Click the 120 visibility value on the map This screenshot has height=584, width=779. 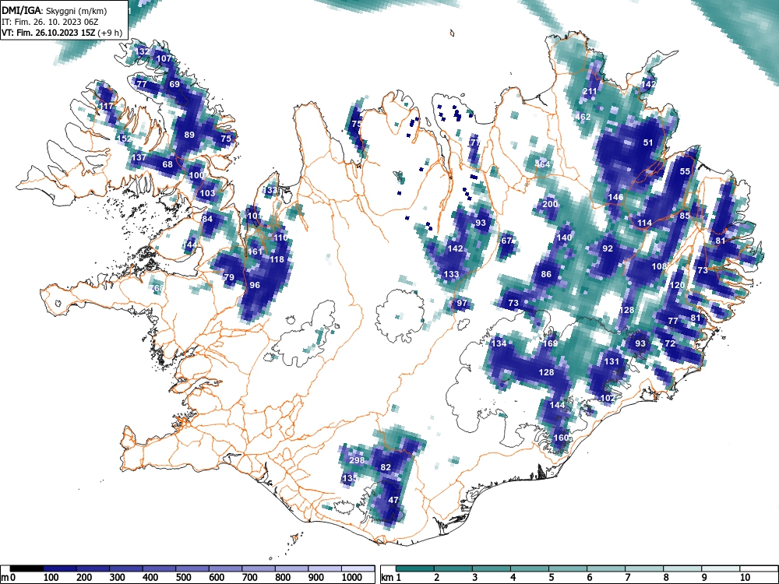[677, 284]
